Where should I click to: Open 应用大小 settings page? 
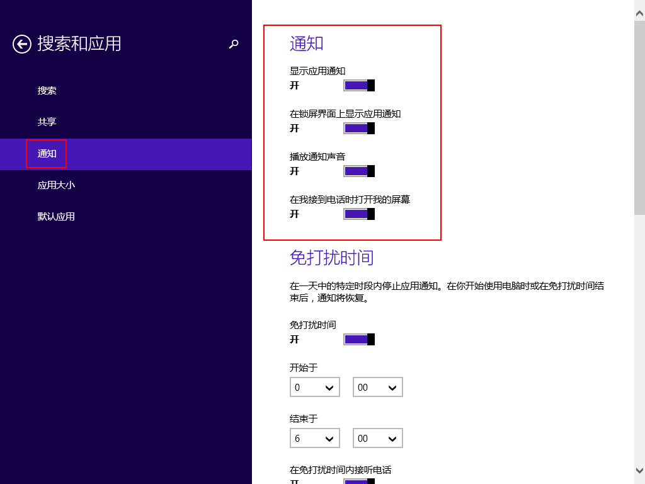click(125, 185)
